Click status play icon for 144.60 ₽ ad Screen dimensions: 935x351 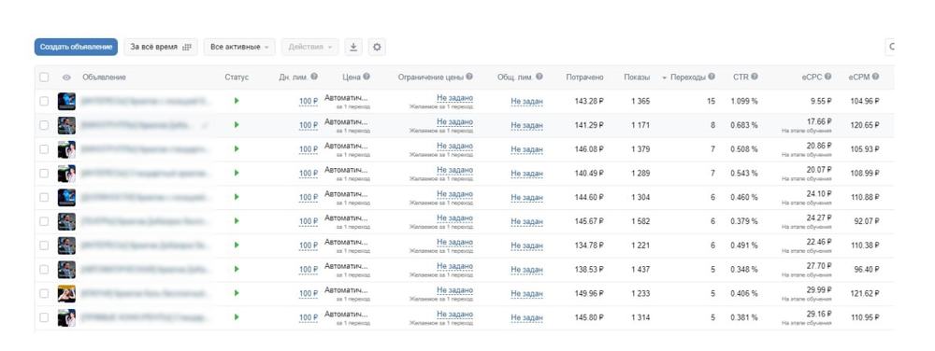pos(237,197)
